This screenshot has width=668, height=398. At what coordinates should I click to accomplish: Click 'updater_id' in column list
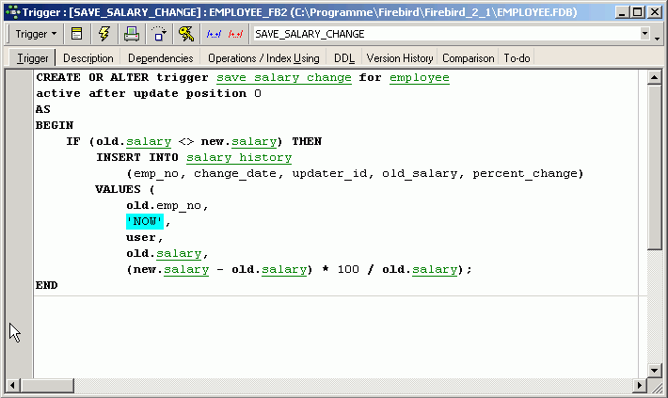329,174
